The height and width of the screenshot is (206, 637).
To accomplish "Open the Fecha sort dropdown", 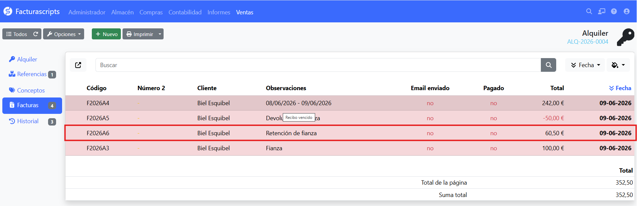I will (x=585, y=65).
